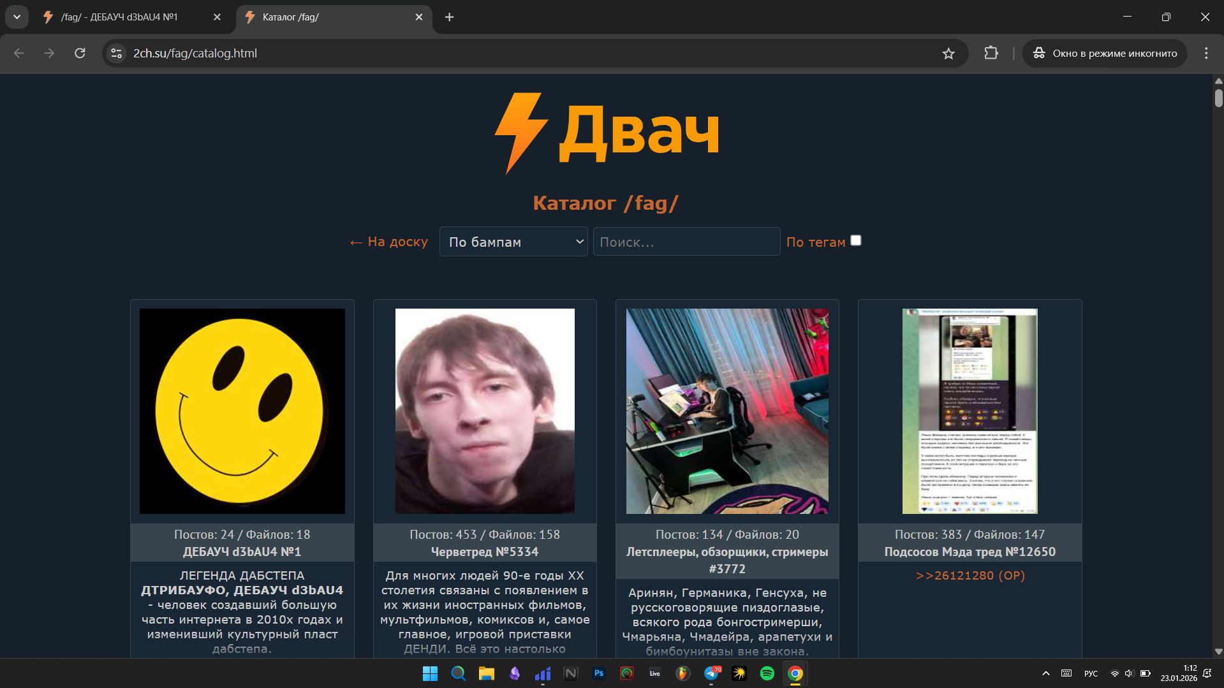This screenshot has height=688, width=1224.
Task: Open the Черветред face photo thumbnail
Action: 485,411
